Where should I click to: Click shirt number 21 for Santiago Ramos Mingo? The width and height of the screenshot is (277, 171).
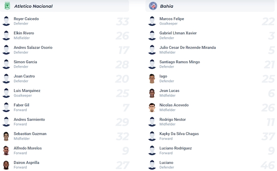coord(269,65)
